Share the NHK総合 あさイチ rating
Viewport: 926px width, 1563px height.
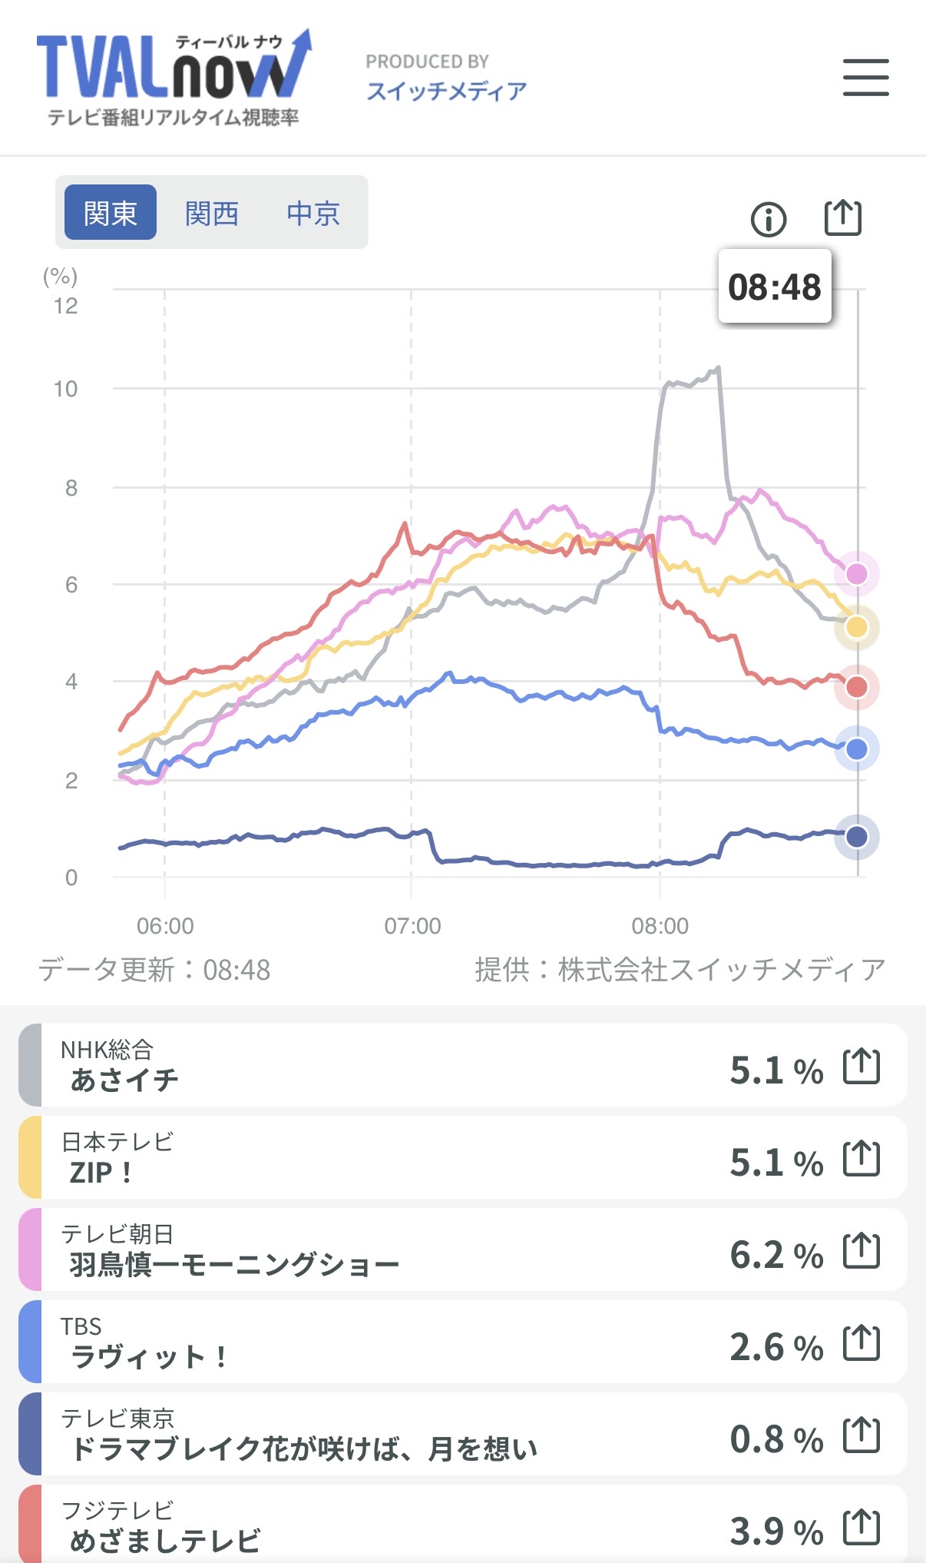[x=861, y=1067]
